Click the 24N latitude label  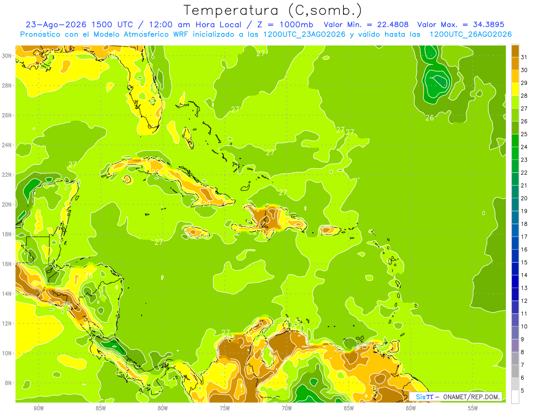coord(7,145)
